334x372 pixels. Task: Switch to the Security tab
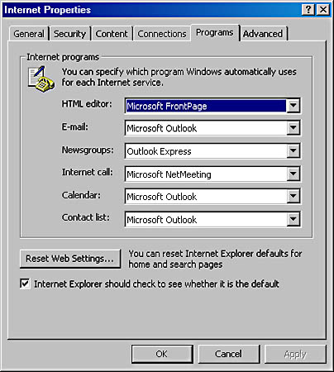70,34
